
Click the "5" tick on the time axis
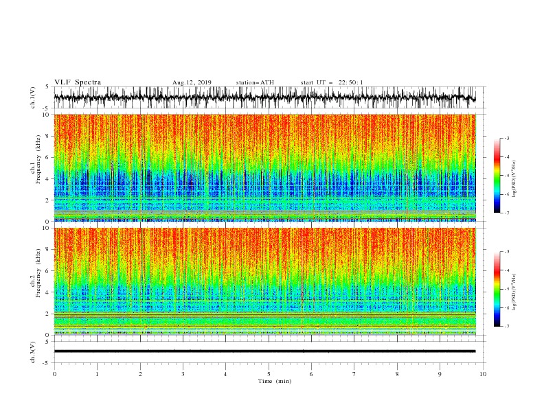[269, 374]
